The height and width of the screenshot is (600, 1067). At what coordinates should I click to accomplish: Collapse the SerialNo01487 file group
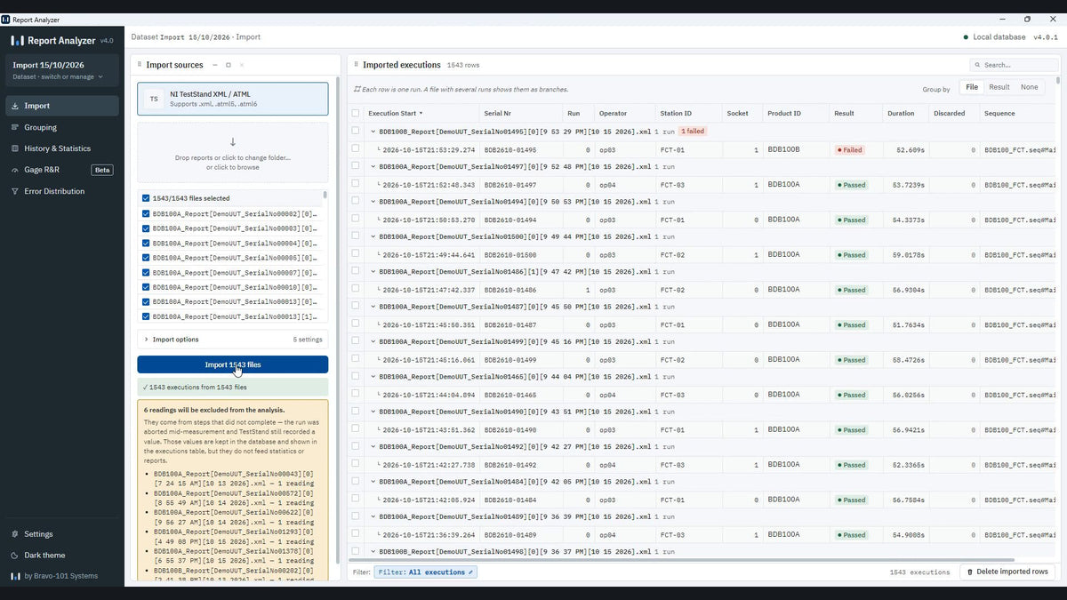373,307
